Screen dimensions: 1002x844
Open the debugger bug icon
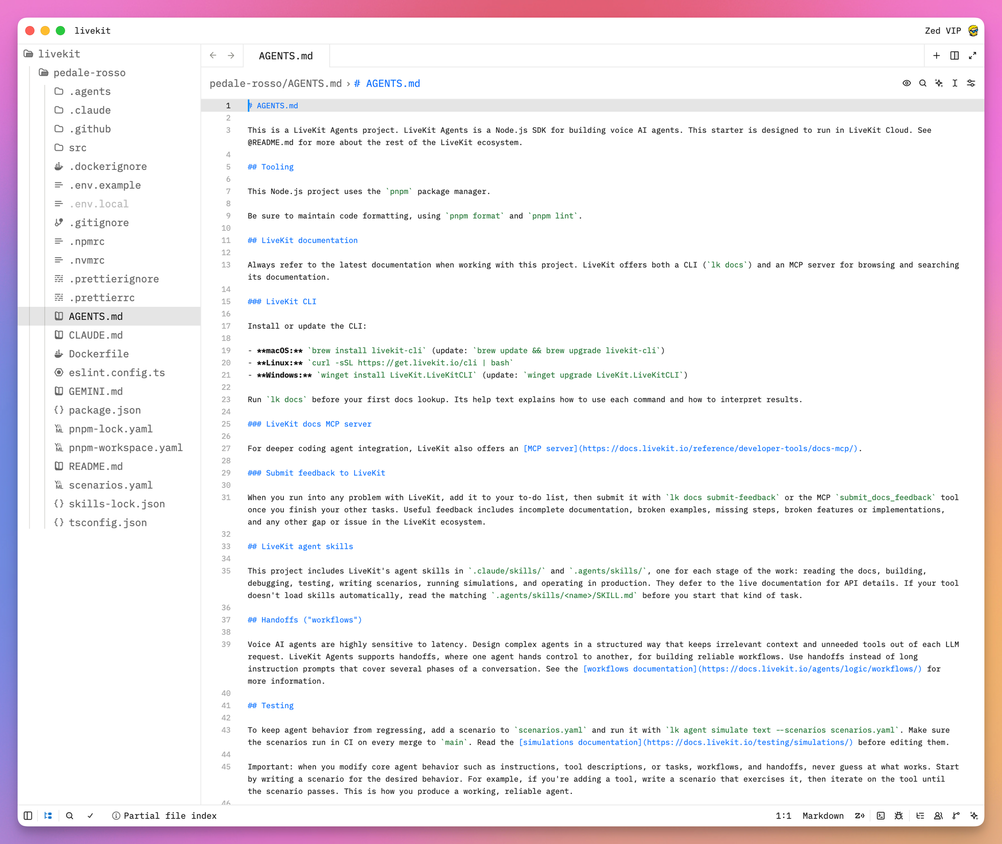coord(899,815)
